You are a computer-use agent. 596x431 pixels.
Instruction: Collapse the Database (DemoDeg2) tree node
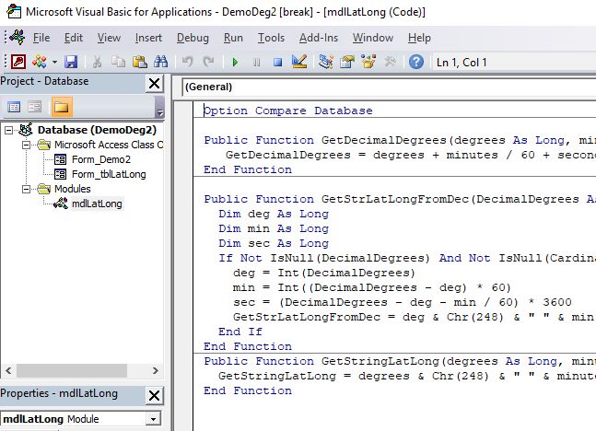click(8, 131)
